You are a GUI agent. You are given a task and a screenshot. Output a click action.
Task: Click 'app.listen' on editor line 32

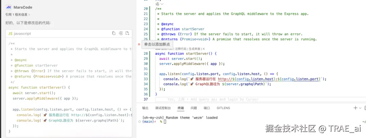(x=169, y=74)
